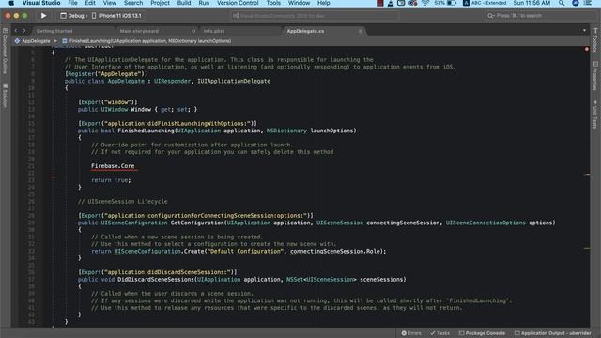
Task: Open FinishedLaunching member breadcrumb
Action: tap(146, 41)
